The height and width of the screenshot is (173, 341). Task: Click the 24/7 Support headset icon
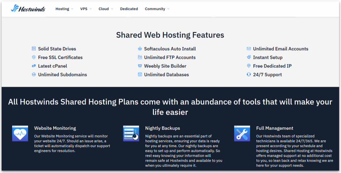click(249, 75)
